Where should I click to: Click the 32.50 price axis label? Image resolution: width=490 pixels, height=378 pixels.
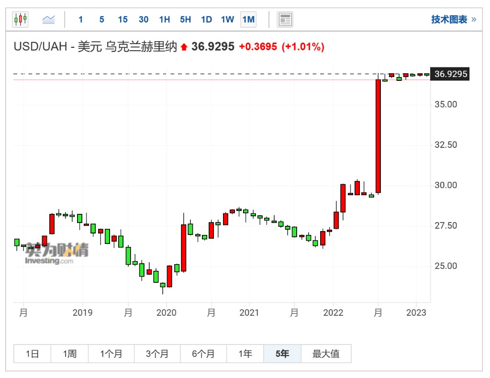(446, 145)
